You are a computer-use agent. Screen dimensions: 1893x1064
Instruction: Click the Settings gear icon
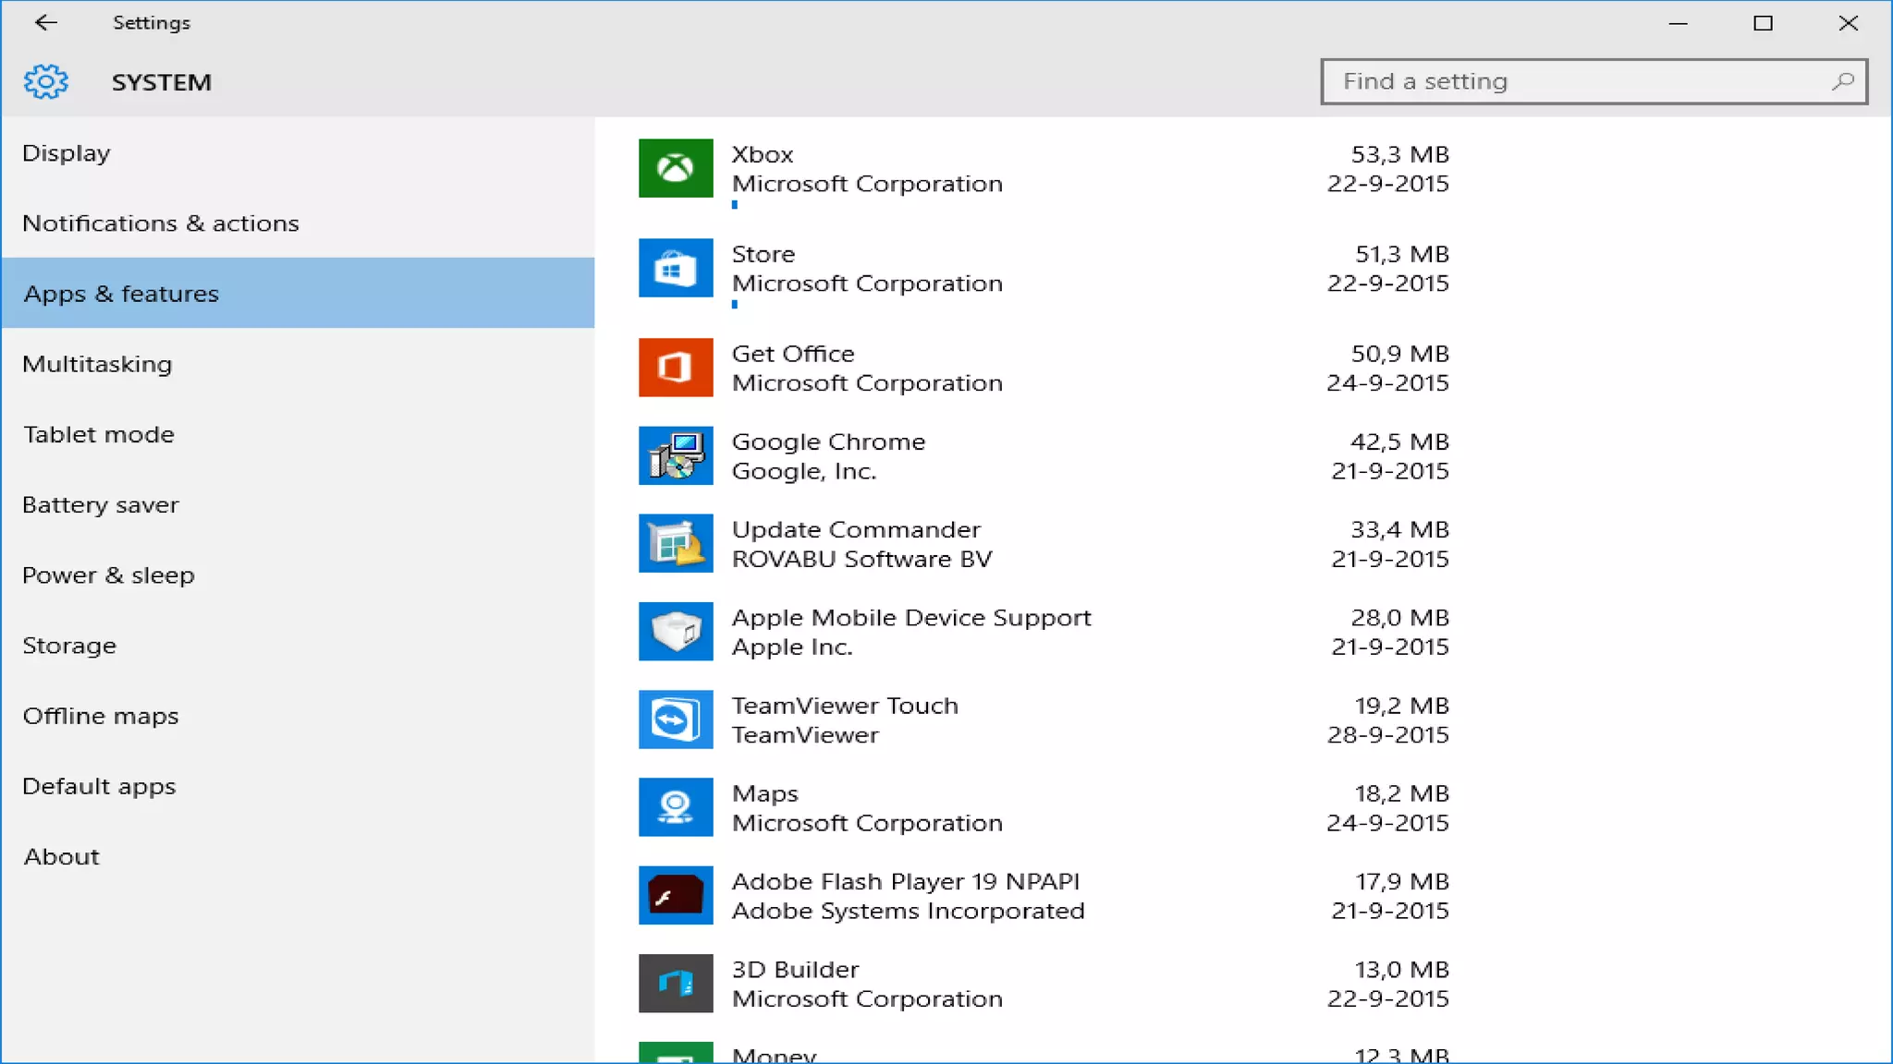tap(46, 82)
